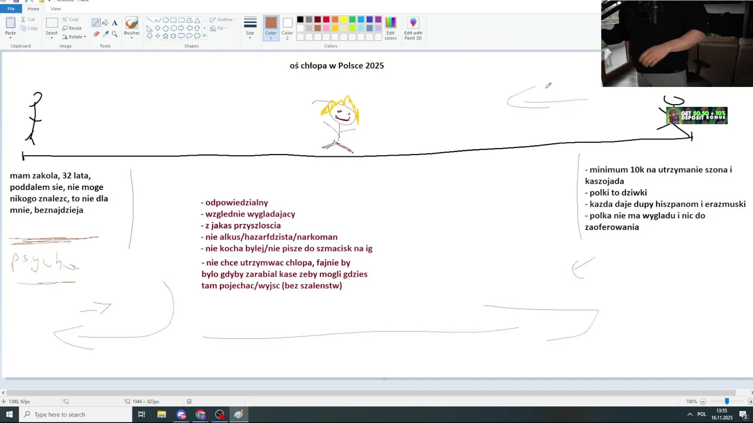Viewport: 753px width, 423px height.
Task: Open the shape Fill dropdown
Action: [219, 28]
